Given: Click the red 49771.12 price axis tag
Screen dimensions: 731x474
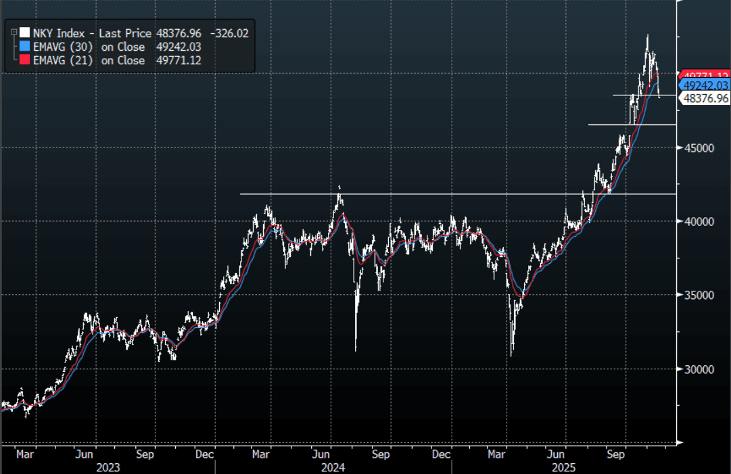Looking at the screenshot, I should (704, 76).
